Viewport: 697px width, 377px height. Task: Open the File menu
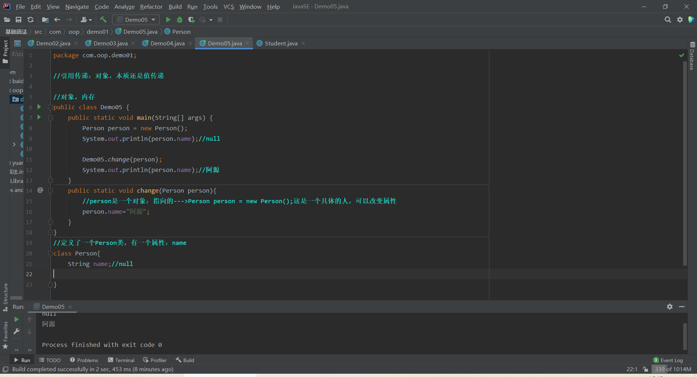point(20,7)
